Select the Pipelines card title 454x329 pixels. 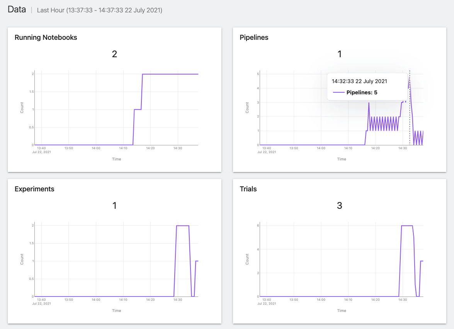coord(254,38)
